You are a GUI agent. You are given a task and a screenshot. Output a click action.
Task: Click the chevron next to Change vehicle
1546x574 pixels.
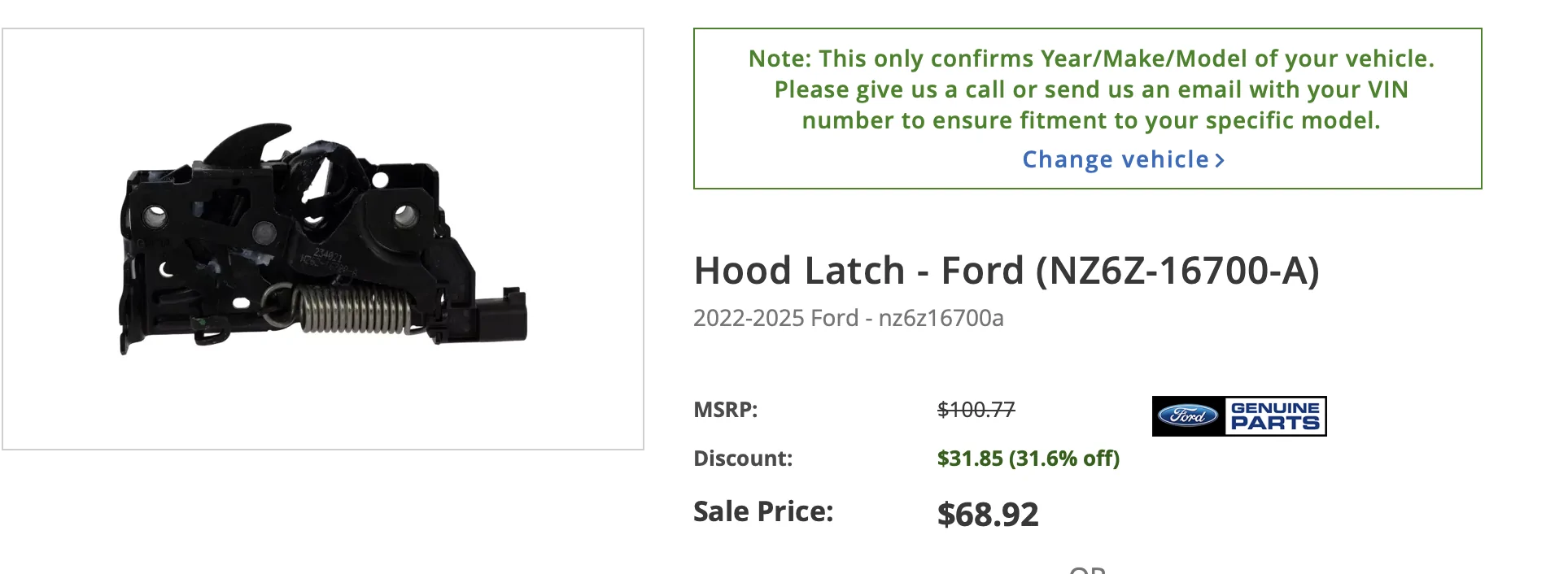pos(1220,159)
